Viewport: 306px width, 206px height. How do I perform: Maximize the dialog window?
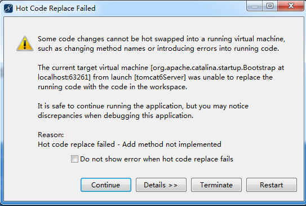click(x=270, y=6)
